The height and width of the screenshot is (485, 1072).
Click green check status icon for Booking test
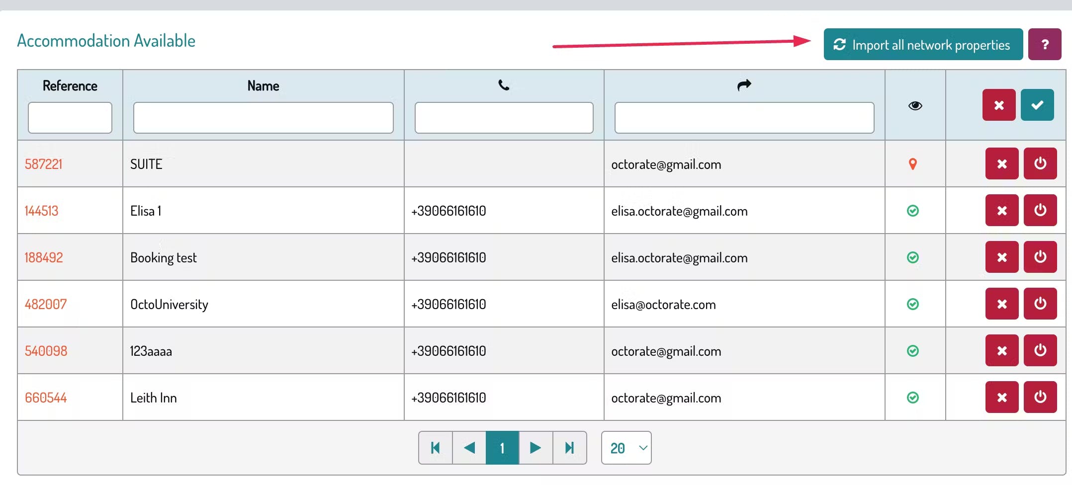[x=913, y=257]
